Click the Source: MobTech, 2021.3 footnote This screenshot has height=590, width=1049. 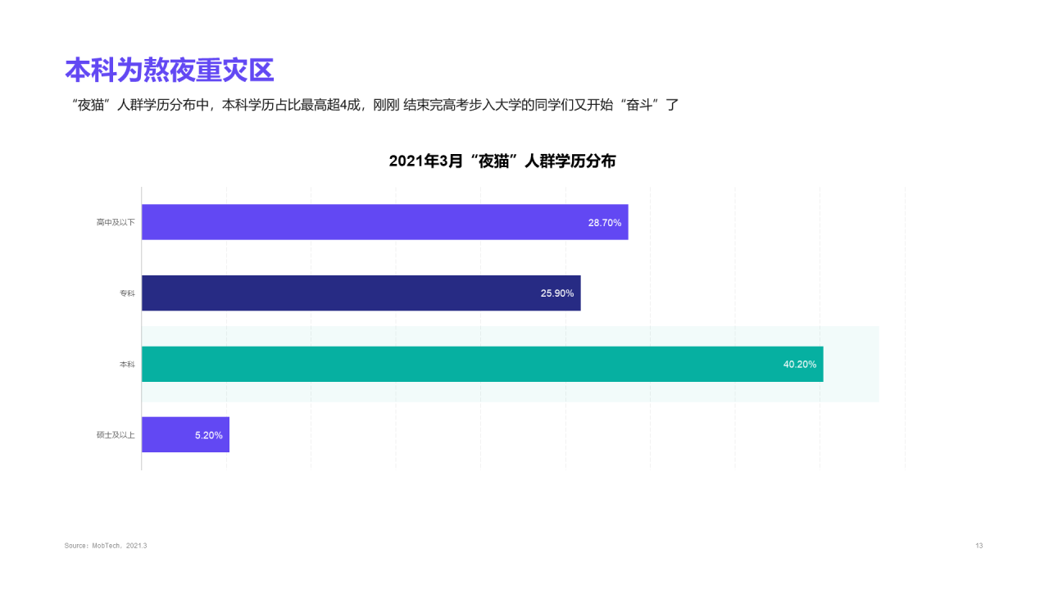click(106, 546)
